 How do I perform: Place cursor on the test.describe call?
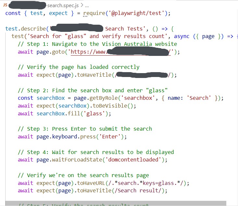[25, 29]
